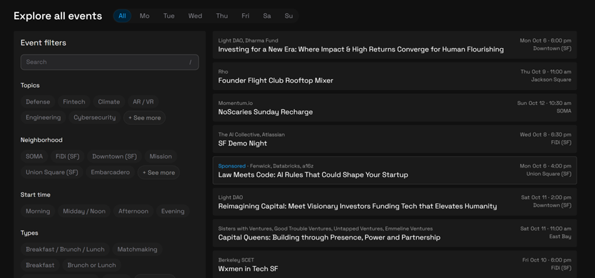Image resolution: width=595 pixels, height=278 pixels.
Task: Filter by Union Square (SF)
Action: click(x=52, y=172)
